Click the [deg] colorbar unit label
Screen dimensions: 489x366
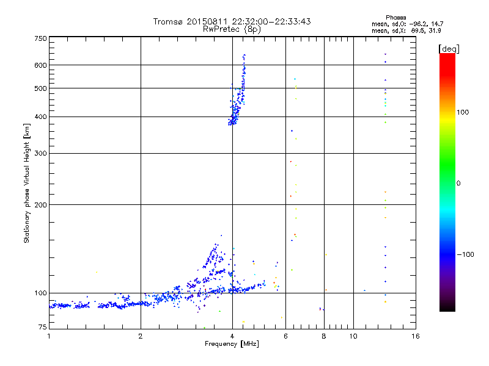(449, 49)
